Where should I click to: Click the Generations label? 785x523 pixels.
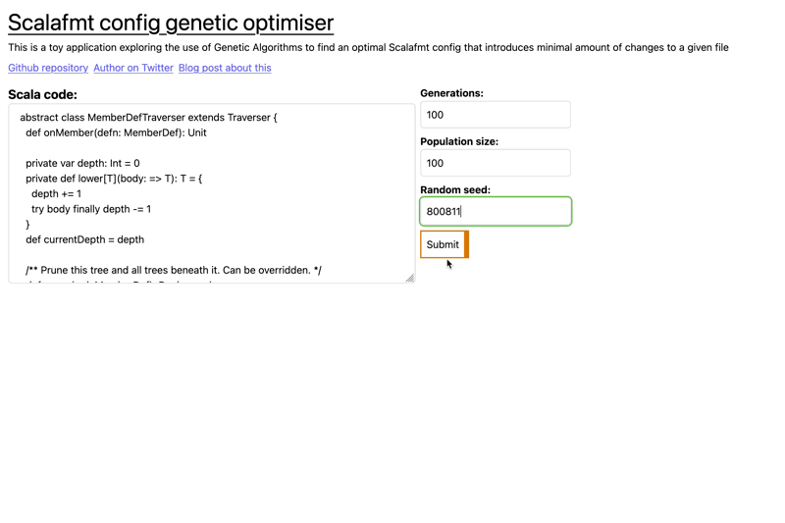click(451, 93)
